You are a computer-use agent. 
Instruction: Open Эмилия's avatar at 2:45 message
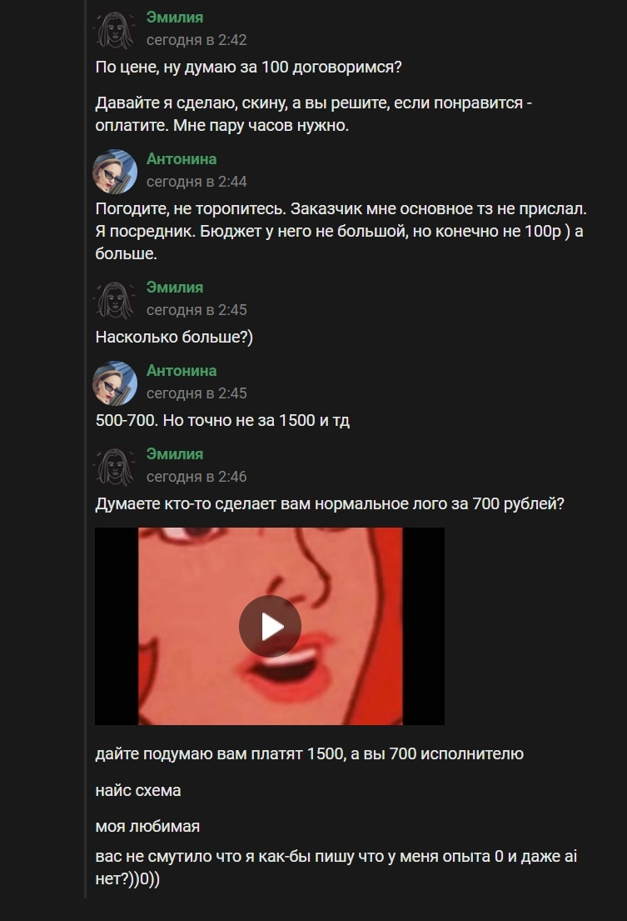pos(115,300)
